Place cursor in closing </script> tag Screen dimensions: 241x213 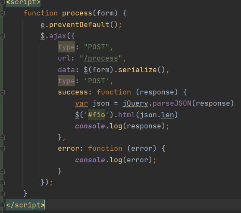[x=25, y=205]
